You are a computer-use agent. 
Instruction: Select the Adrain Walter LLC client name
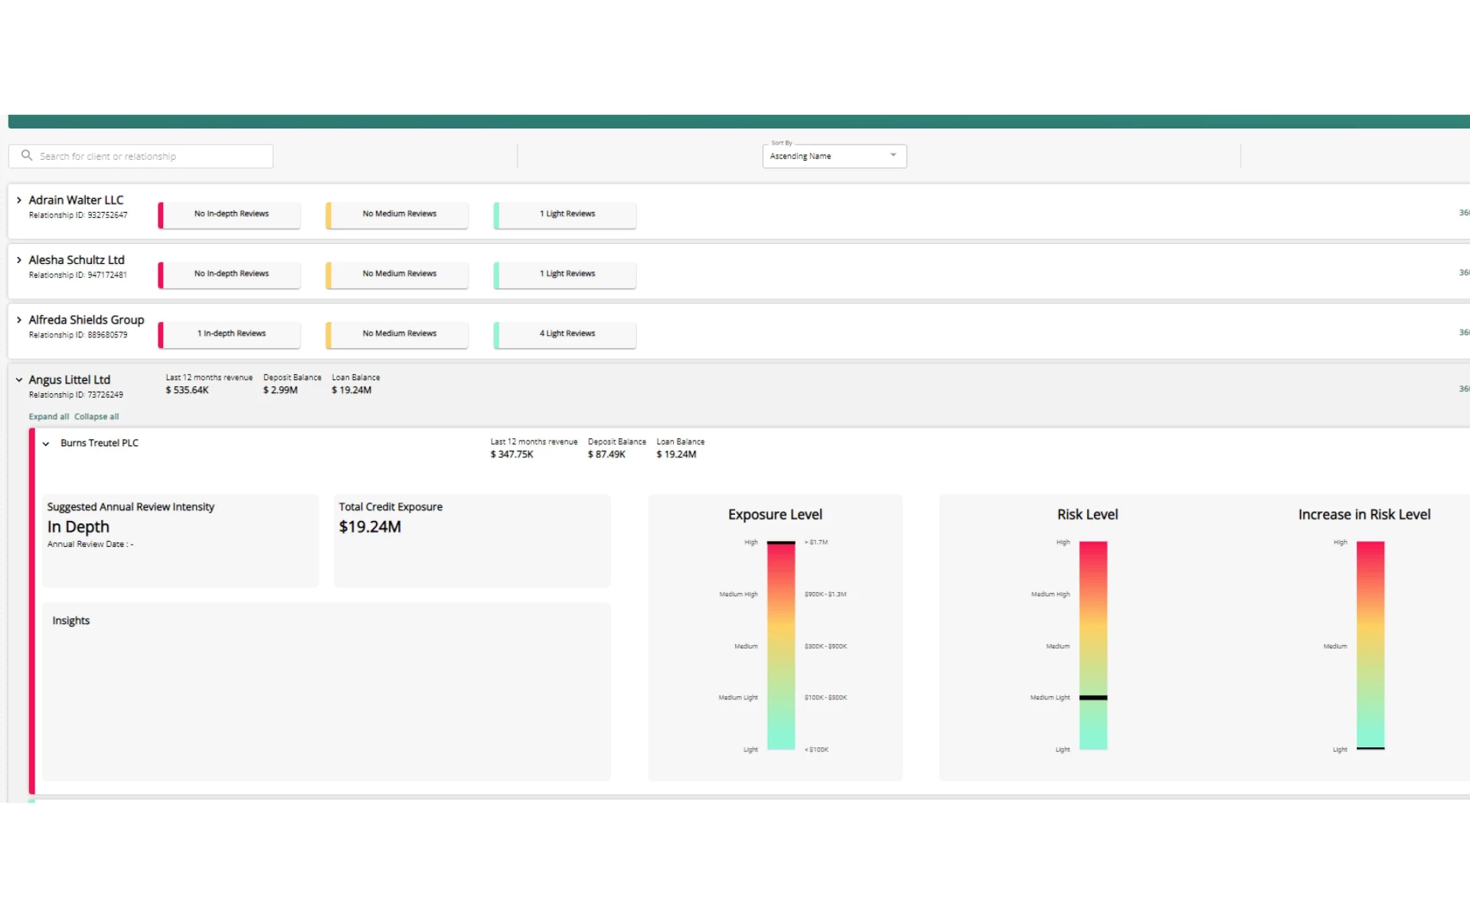[x=76, y=200]
